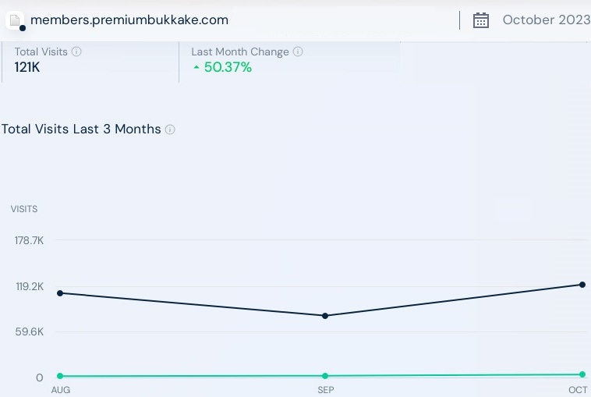Select the dark line's AUG data point
591x397 pixels.
pos(60,293)
